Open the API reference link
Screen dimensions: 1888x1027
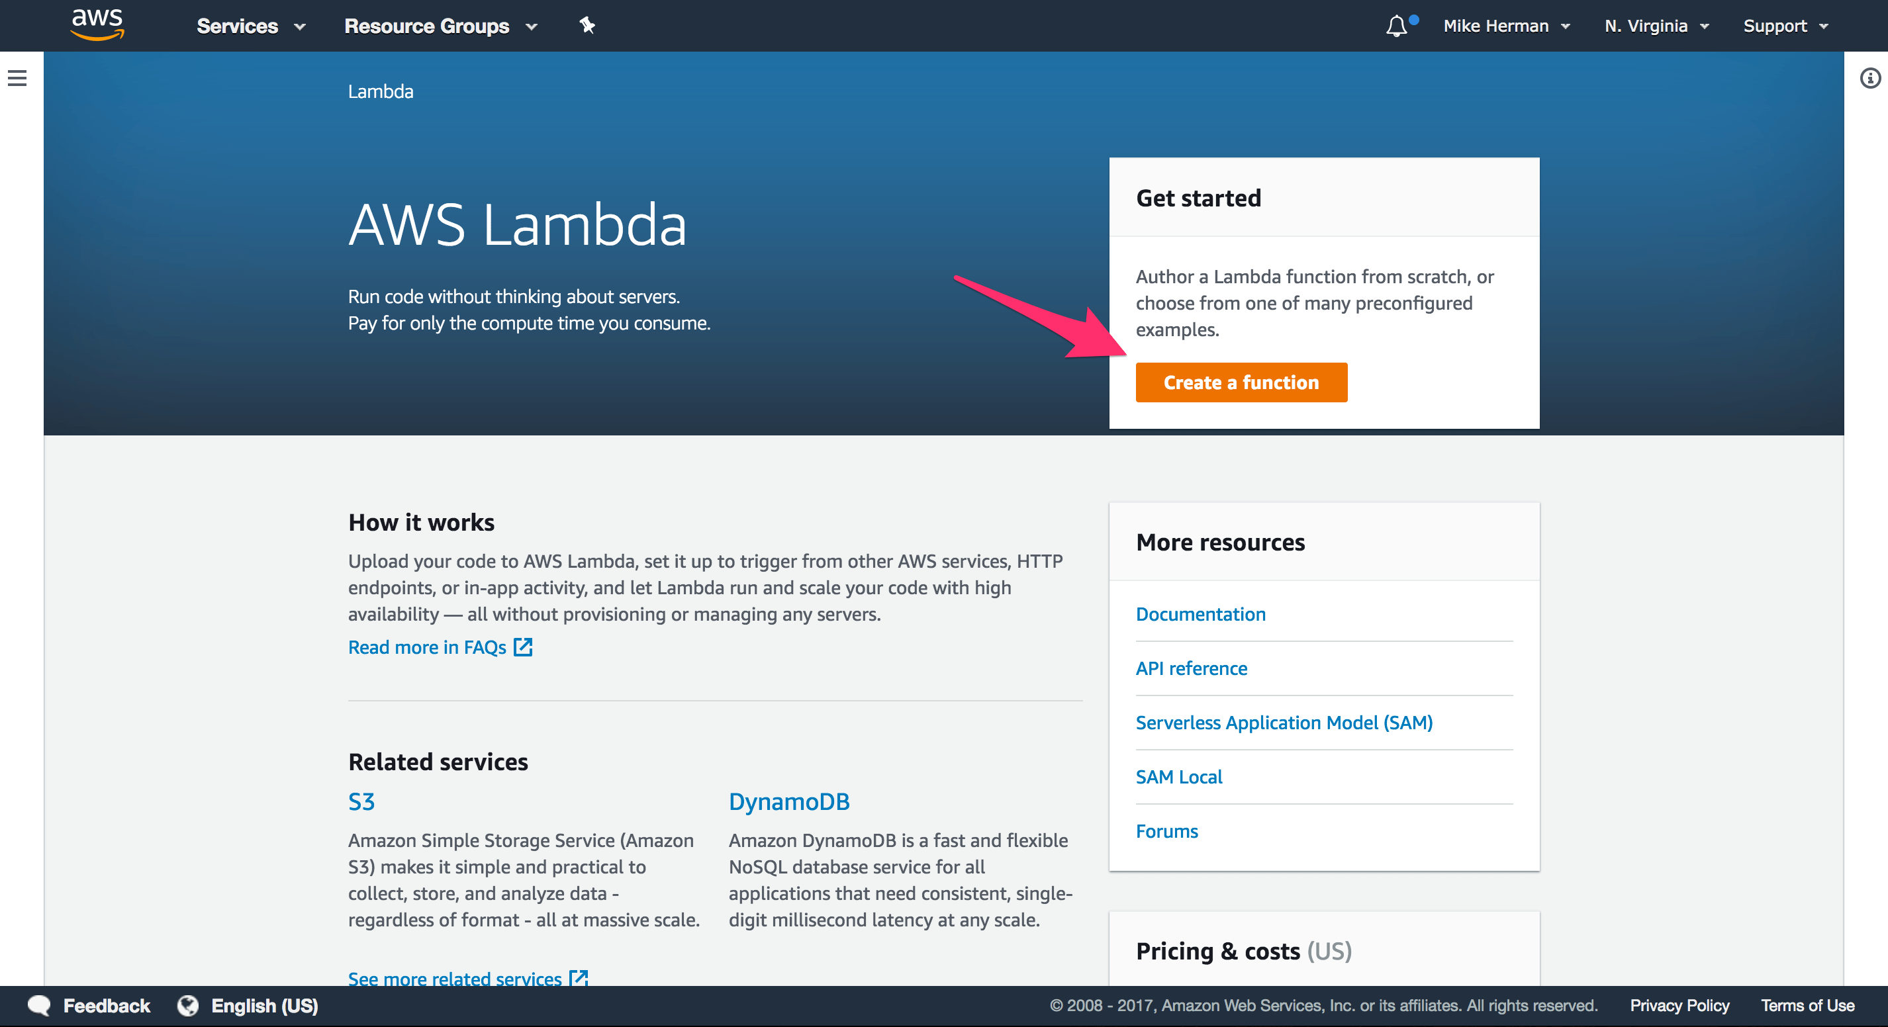pyautogui.click(x=1191, y=668)
